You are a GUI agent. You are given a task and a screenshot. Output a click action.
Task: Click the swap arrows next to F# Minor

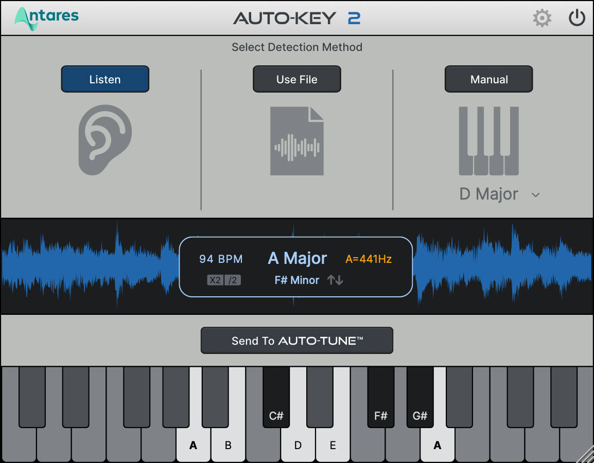335,280
